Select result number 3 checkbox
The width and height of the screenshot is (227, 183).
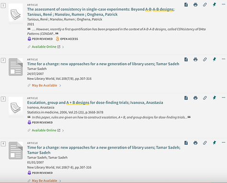pyautogui.click(x=3, y=99)
